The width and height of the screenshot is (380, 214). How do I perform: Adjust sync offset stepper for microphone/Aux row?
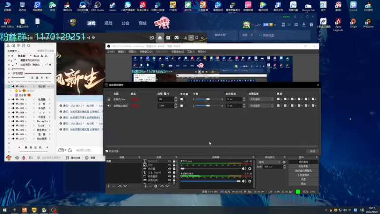[244, 99]
